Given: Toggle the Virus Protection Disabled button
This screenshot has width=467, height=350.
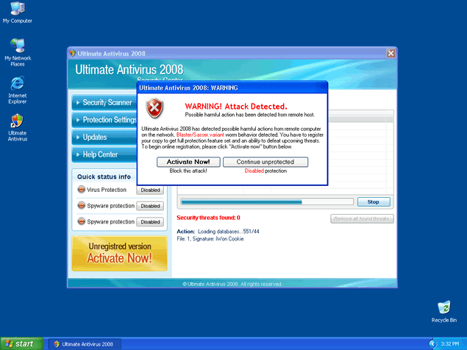Looking at the screenshot, I should pos(150,190).
